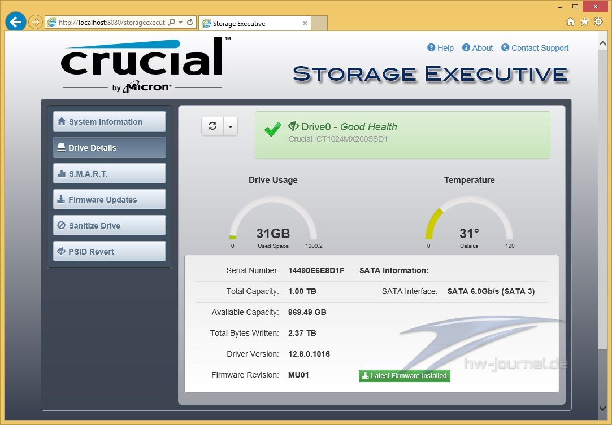Click drive model Crucial_CT1024MX200SSD1 text
Image resolution: width=612 pixels, height=425 pixels.
point(338,139)
